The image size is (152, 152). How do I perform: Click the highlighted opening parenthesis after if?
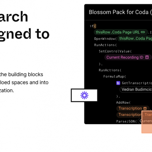pyautogui.click(x=95, y=26)
